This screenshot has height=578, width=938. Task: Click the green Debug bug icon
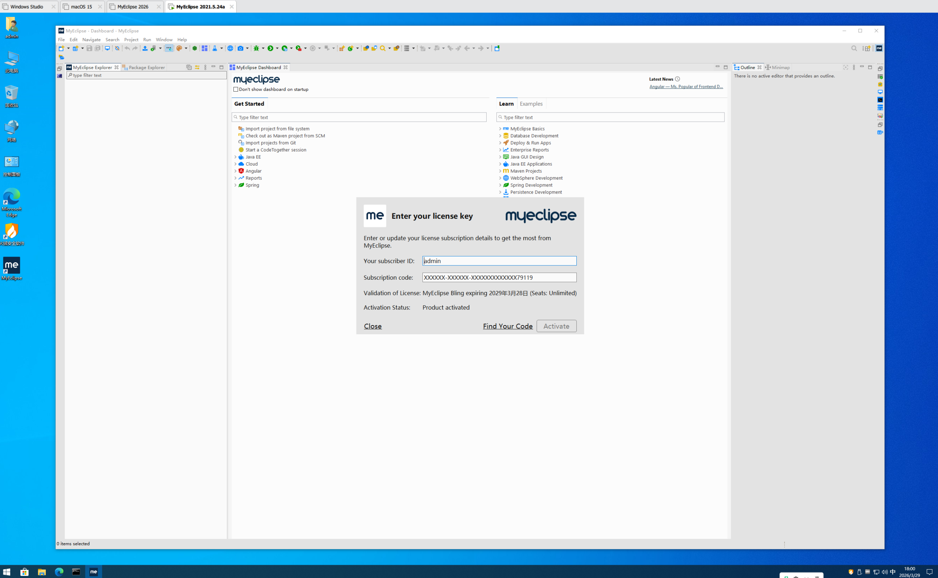tap(257, 48)
